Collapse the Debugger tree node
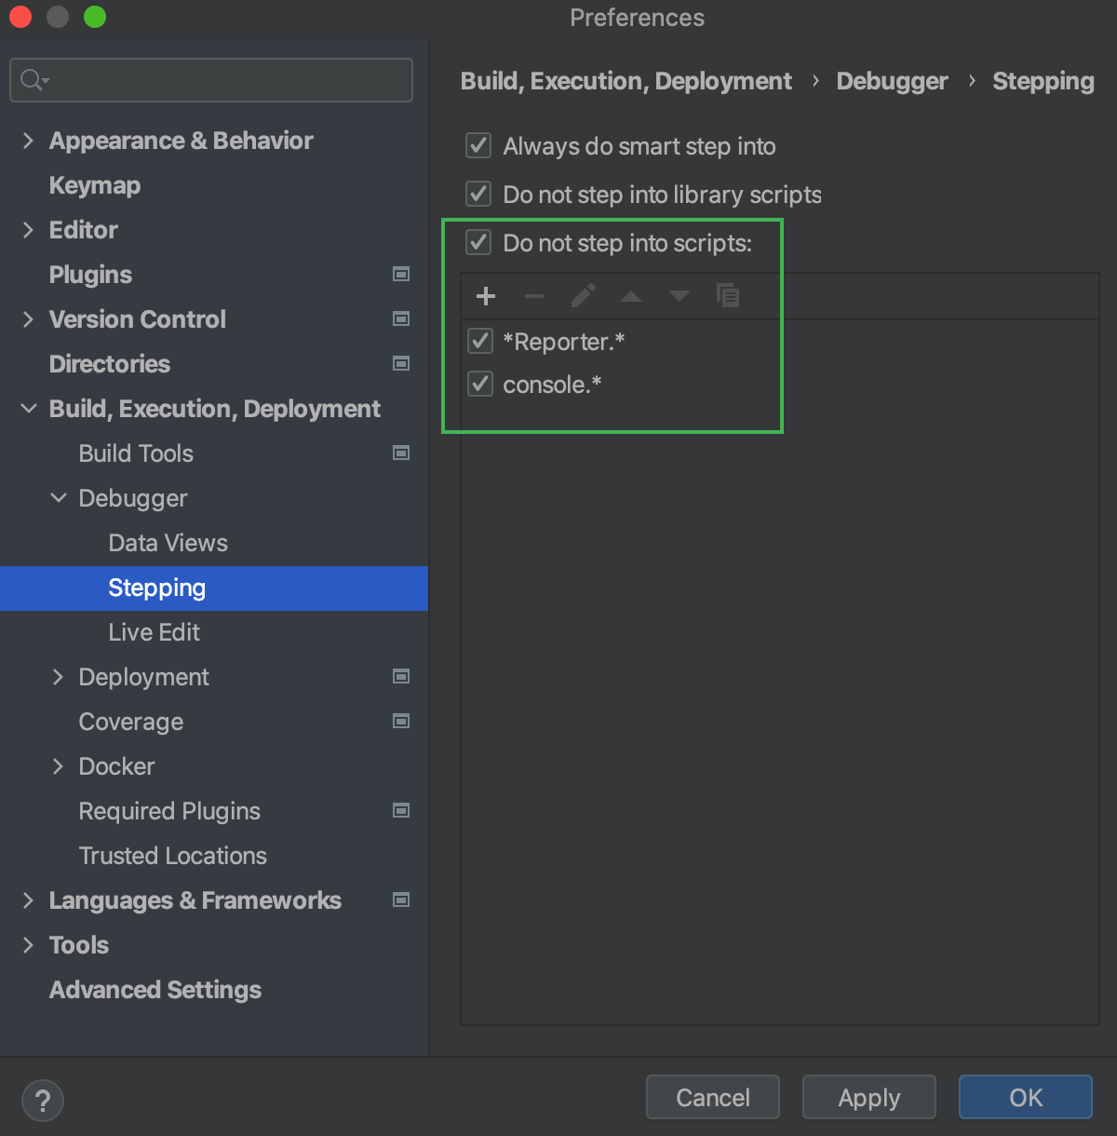 coord(59,498)
